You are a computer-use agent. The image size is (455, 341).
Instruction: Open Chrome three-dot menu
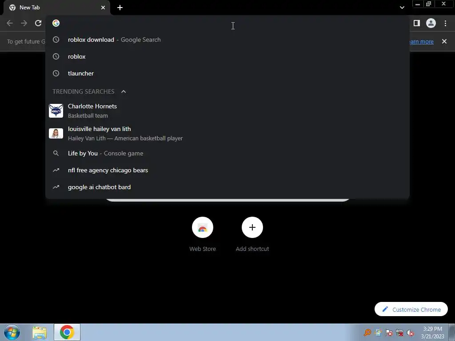coord(445,23)
